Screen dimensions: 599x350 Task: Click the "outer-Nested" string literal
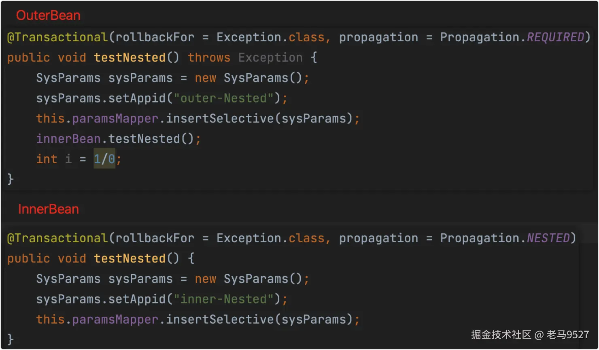point(224,98)
